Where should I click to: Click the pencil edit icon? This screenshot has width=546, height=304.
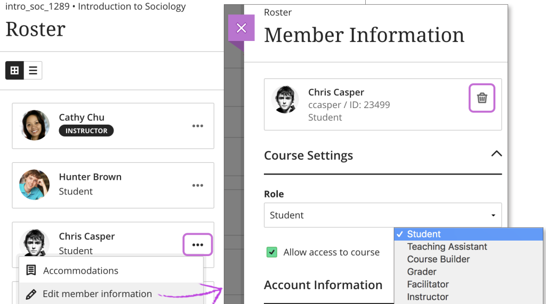click(x=31, y=294)
